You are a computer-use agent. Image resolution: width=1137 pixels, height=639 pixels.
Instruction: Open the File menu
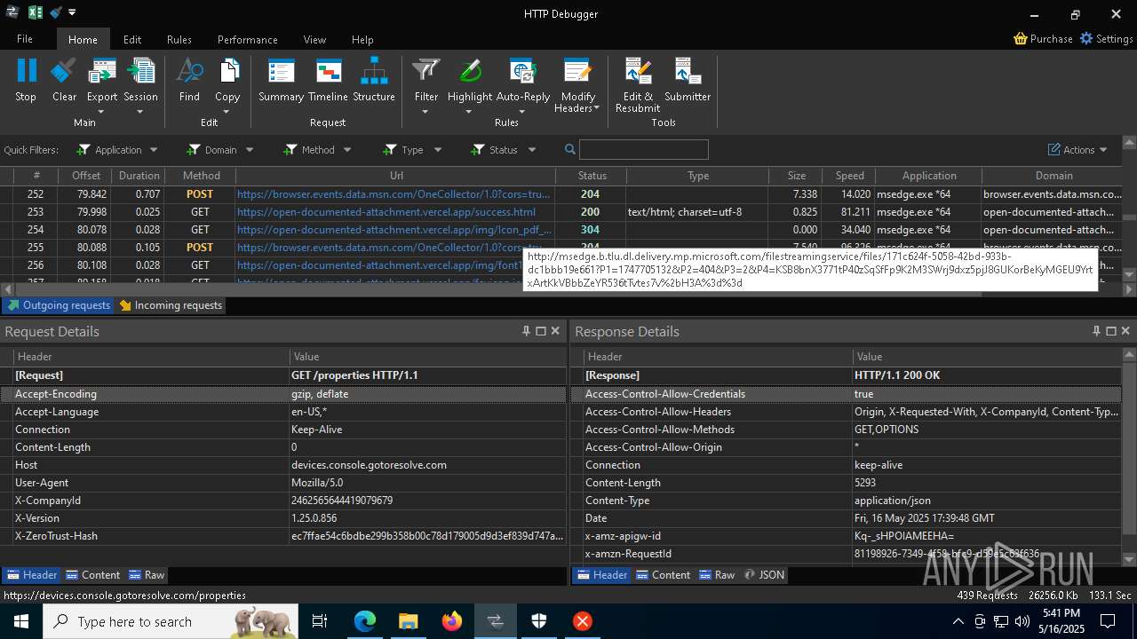25,39
